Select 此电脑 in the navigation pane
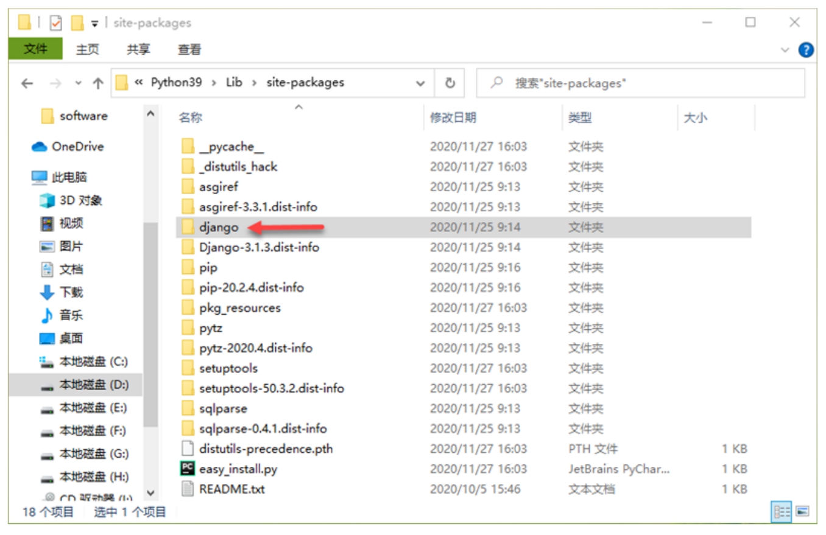Image resolution: width=826 pixels, height=535 pixels. (x=59, y=177)
